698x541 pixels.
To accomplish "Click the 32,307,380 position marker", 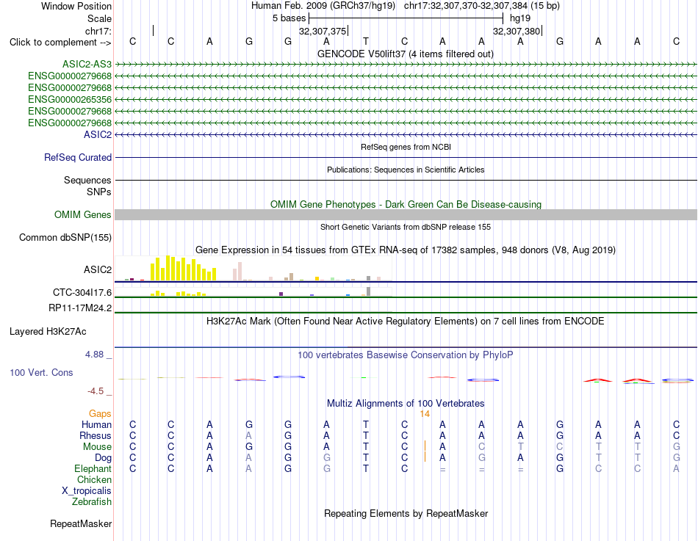I will pyautogui.click(x=517, y=31).
